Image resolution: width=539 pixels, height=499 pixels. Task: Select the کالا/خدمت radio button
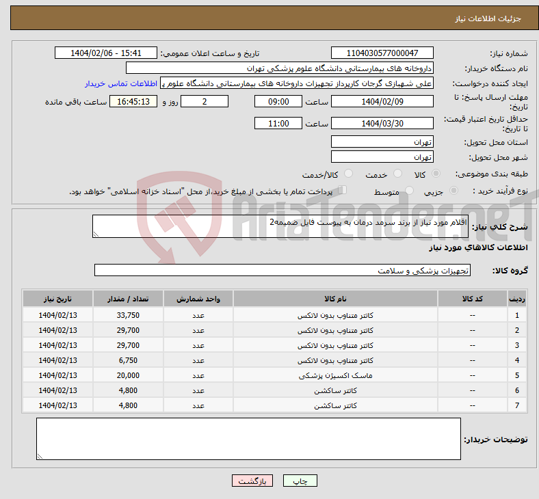point(348,174)
